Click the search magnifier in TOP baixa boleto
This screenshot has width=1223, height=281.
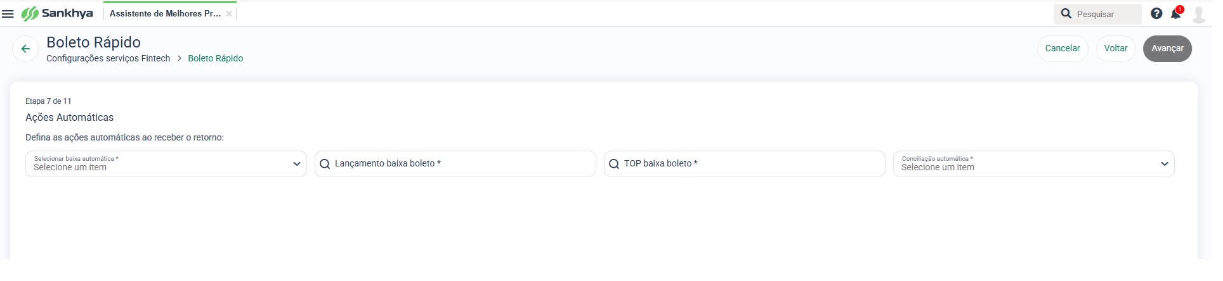point(614,164)
